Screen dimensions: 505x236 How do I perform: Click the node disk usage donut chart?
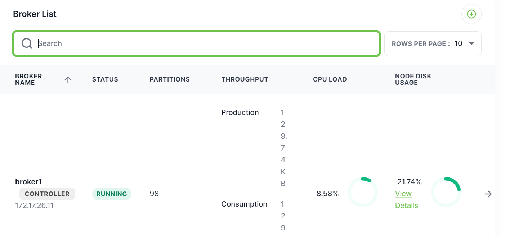(446, 192)
